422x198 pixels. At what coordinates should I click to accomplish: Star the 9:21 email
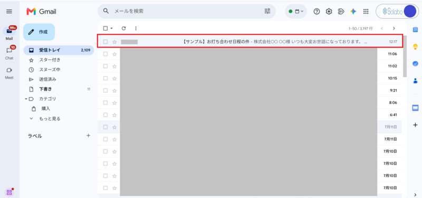point(114,90)
